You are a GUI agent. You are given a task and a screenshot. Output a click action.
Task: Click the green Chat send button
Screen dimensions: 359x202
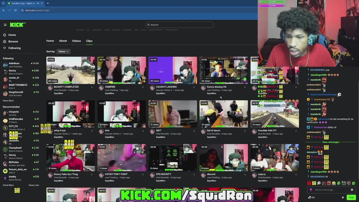point(351,198)
